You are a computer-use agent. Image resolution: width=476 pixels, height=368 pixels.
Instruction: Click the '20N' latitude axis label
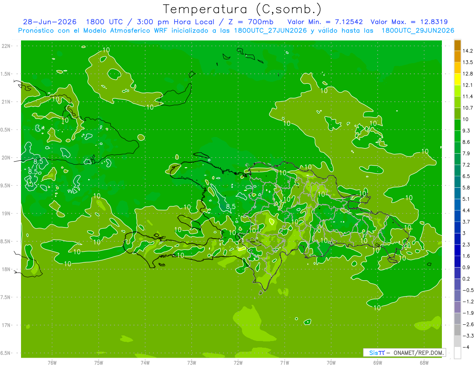pyautogui.click(x=7, y=158)
